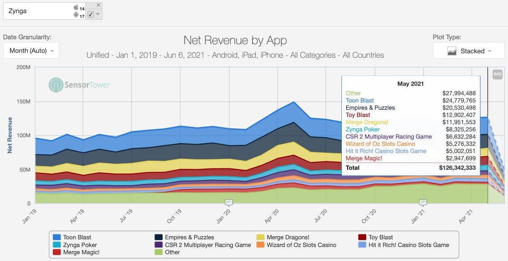Screen dimensions: 508x261
Task: Click the Net Revenue y-axis label
Action: coord(10,135)
